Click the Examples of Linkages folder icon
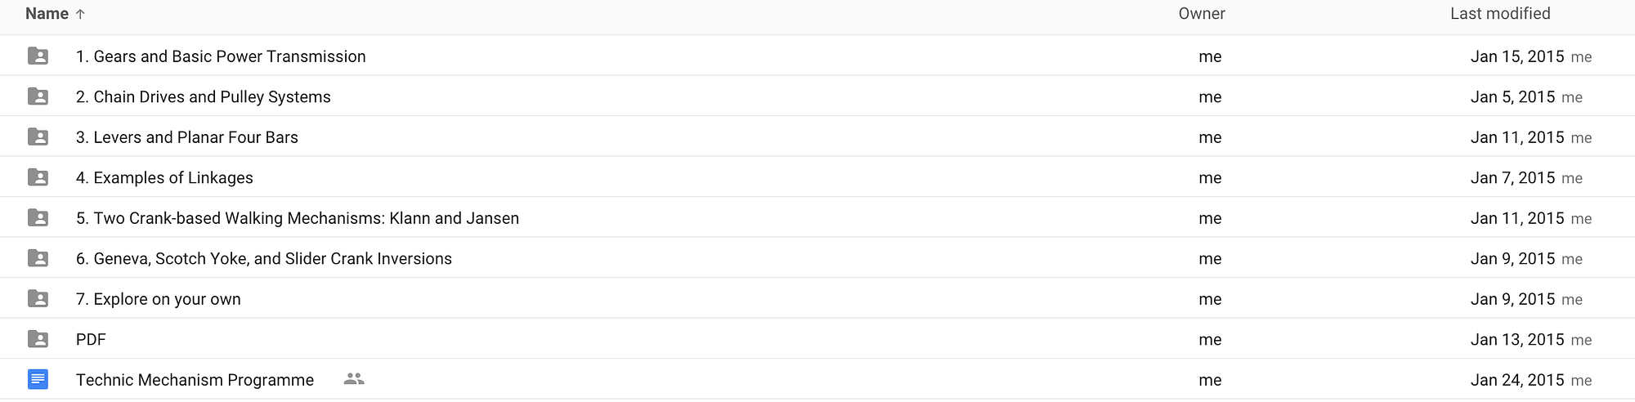The height and width of the screenshot is (402, 1635). [38, 177]
